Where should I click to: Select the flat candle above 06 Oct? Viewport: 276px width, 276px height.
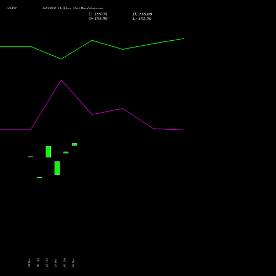[x=39, y=178]
